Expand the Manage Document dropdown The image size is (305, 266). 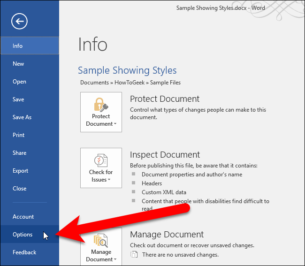(101, 256)
